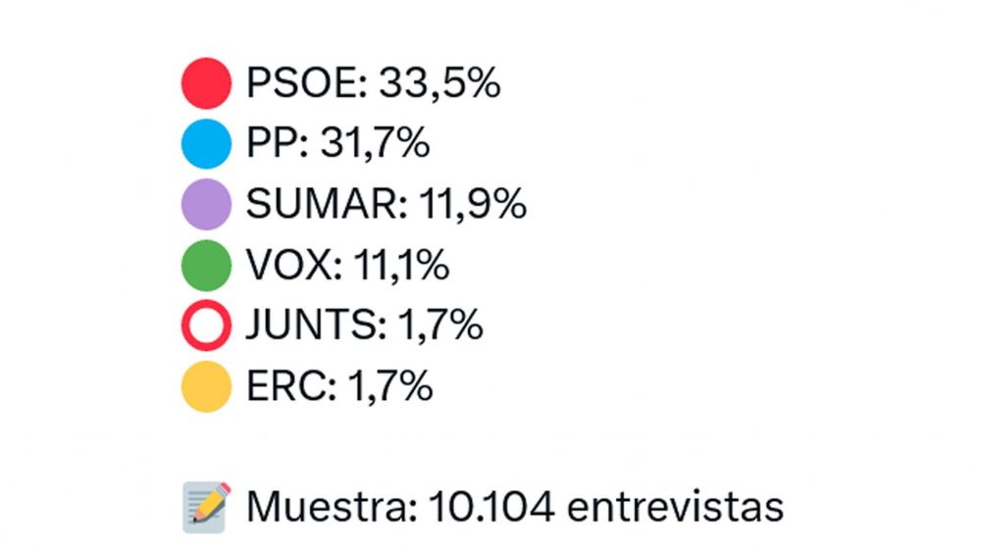Viewport: 981px width, 552px height.
Task: Select the SUMAR: 11,9% text
Action: tap(386, 204)
